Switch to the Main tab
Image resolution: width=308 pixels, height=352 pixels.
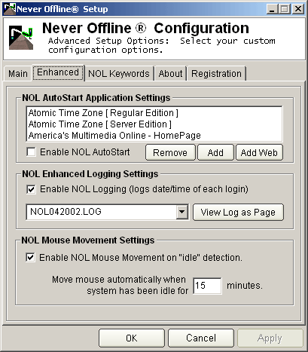18,74
